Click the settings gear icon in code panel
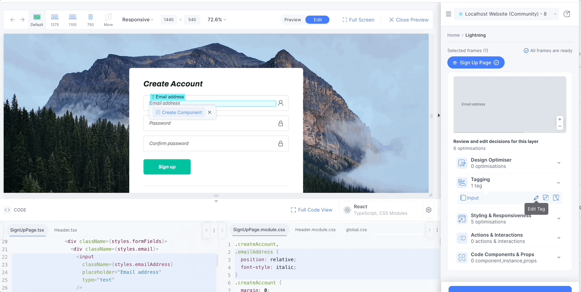This screenshot has width=581, height=292. (429, 210)
